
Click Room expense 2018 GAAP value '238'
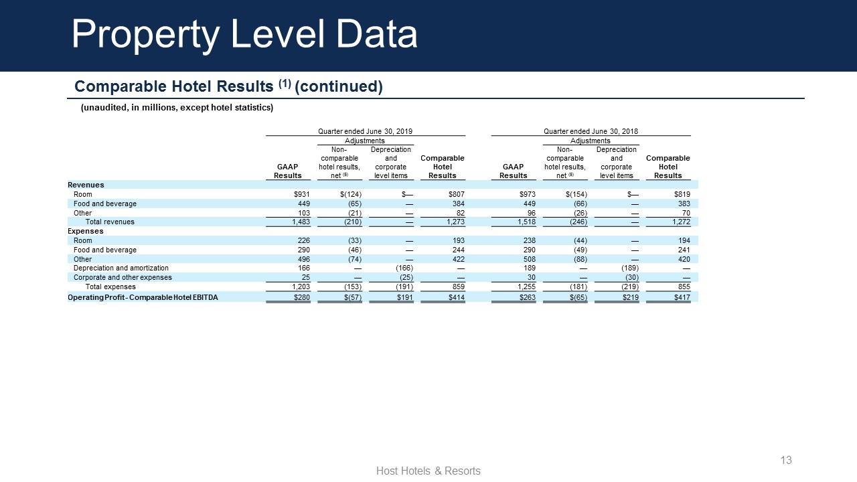[528, 240]
